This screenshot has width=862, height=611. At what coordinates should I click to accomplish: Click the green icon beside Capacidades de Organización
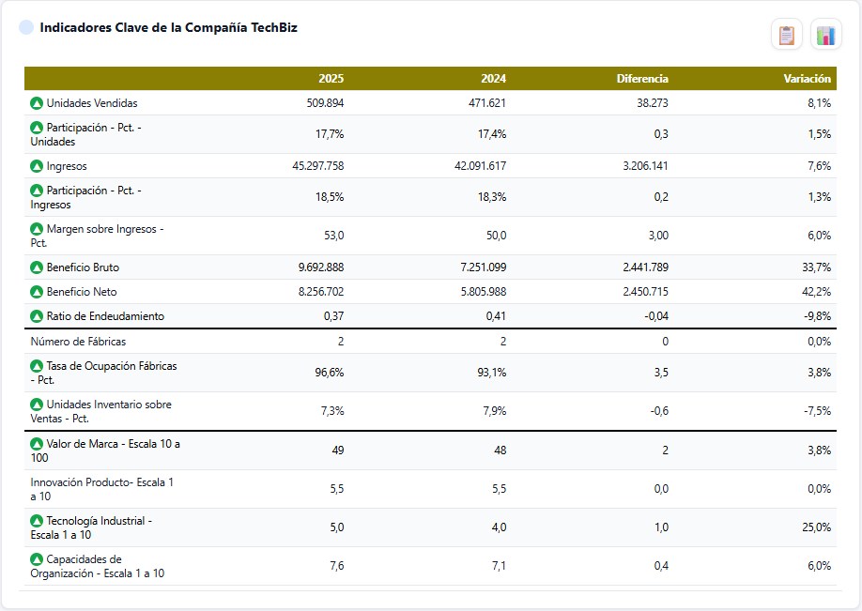coord(37,559)
